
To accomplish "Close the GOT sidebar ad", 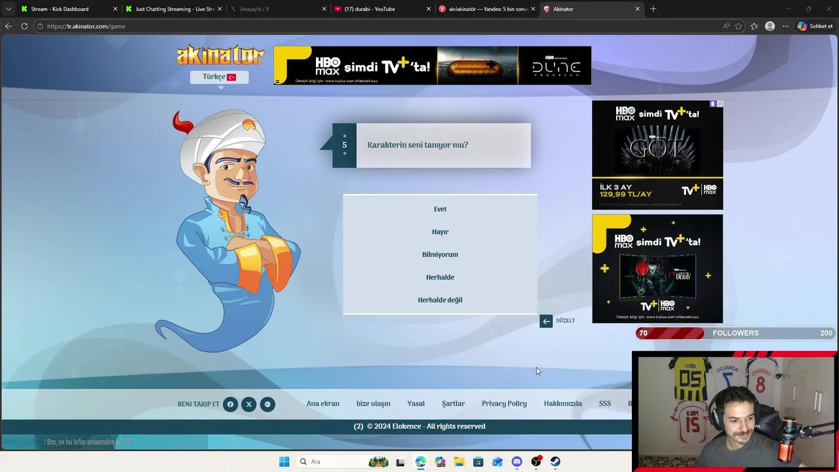I will [x=720, y=104].
